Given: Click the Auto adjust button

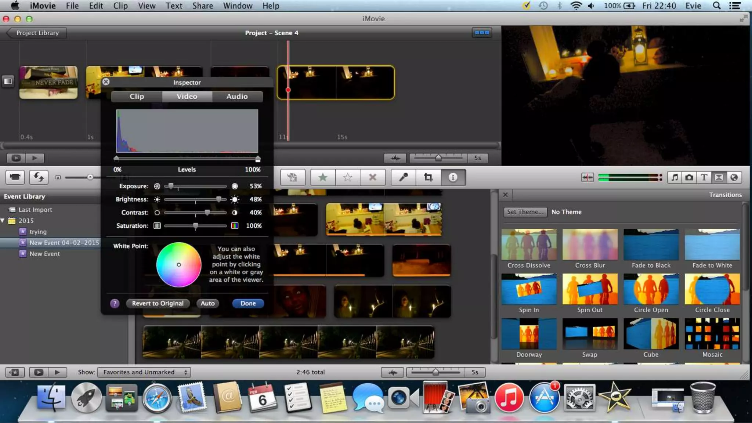Looking at the screenshot, I should 207,303.
